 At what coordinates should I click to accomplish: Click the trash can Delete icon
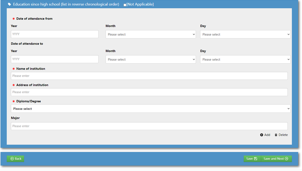[276, 135]
